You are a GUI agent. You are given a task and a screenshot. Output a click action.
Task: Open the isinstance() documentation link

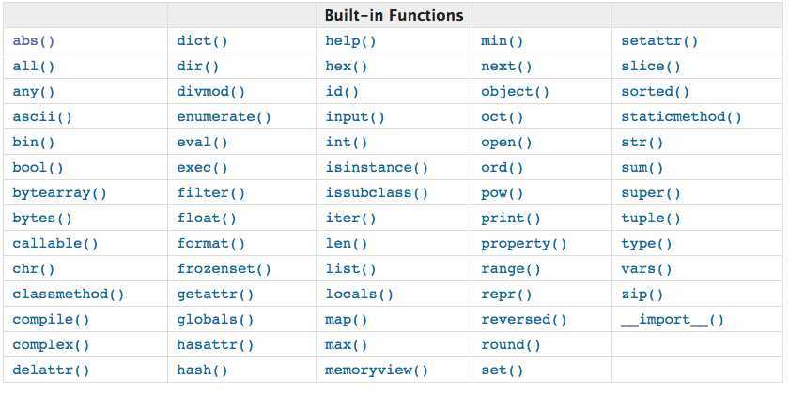click(377, 168)
